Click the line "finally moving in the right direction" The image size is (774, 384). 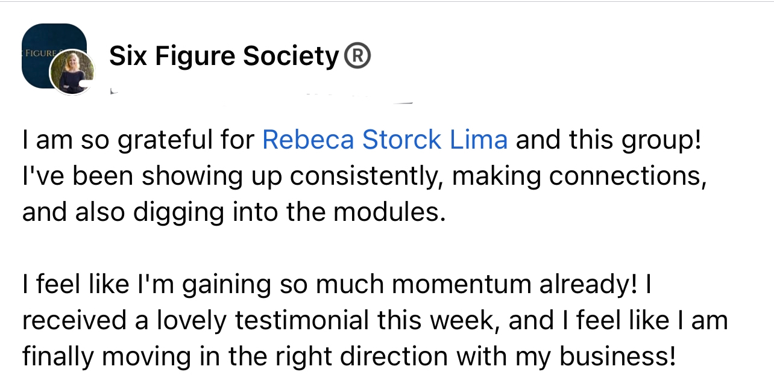click(x=235, y=357)
